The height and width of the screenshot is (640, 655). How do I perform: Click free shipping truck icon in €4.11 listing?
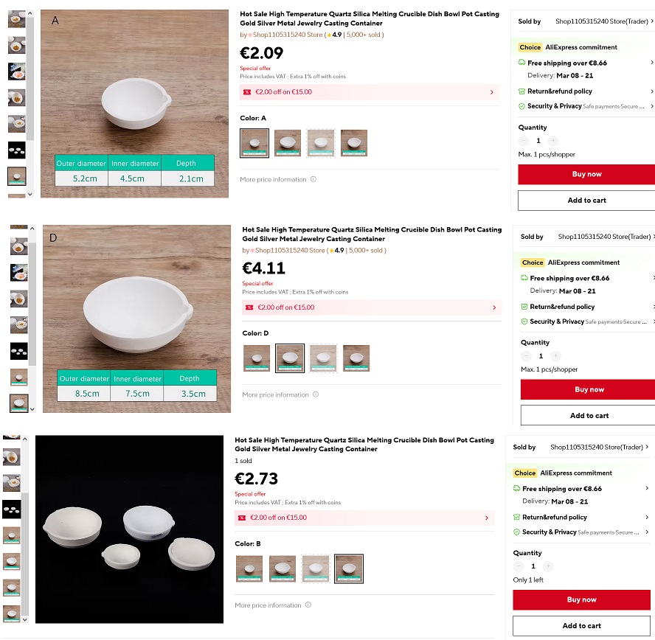[x=524, y=278]
